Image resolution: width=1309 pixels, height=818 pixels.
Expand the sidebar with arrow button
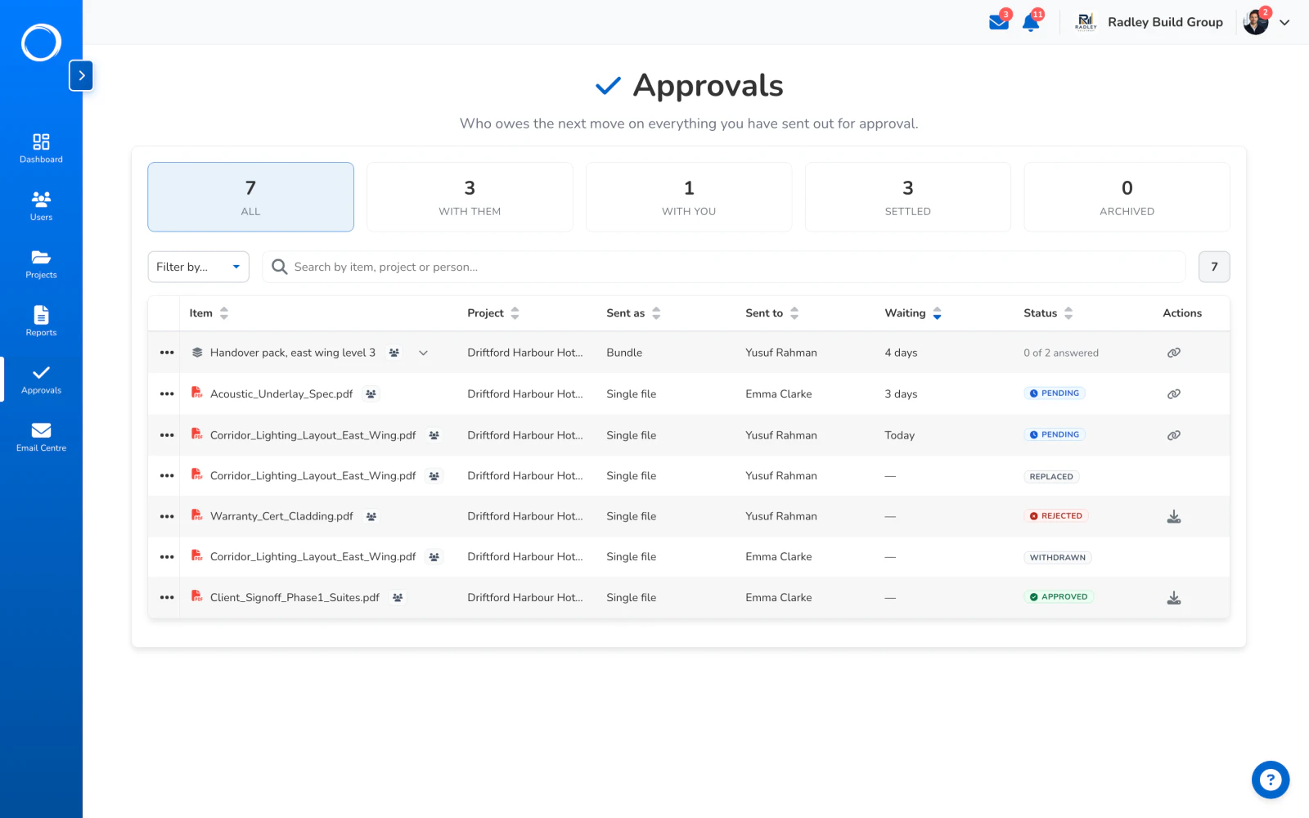(x=81, y=75)
